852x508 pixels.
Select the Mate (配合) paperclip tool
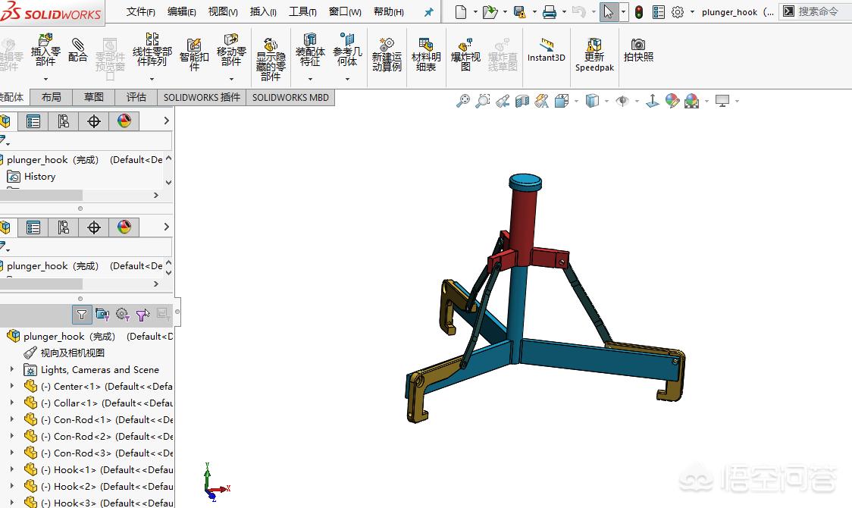click(78, 50)
